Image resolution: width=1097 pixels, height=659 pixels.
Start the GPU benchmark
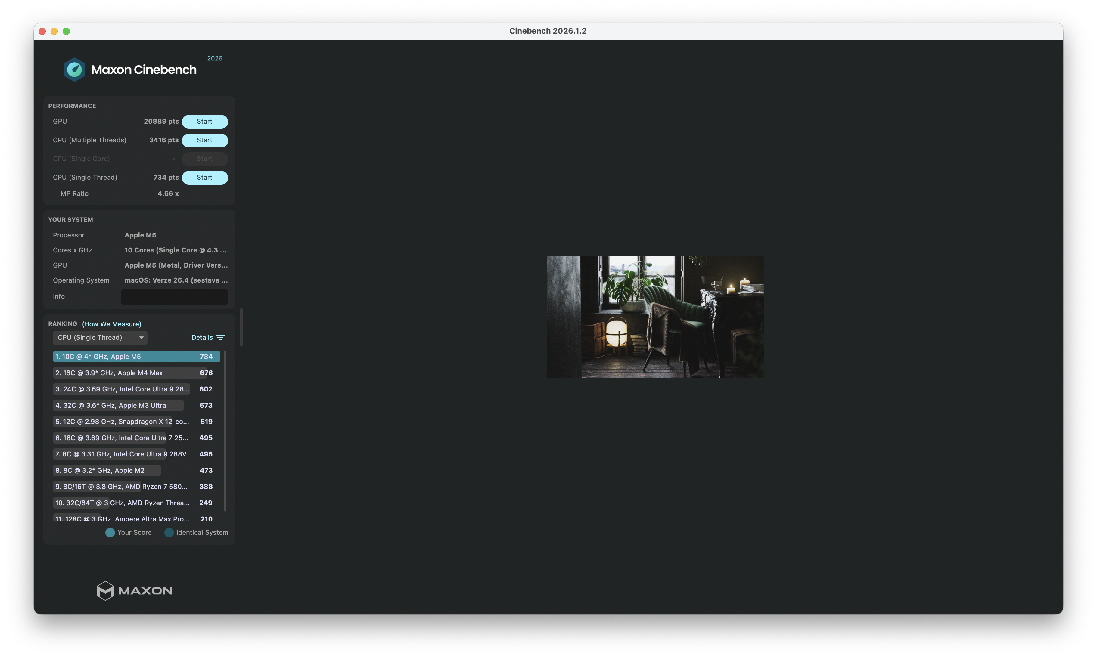coord(205,122)
